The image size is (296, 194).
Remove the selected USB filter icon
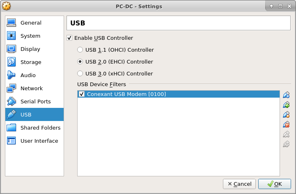click(x=286, y=124)
